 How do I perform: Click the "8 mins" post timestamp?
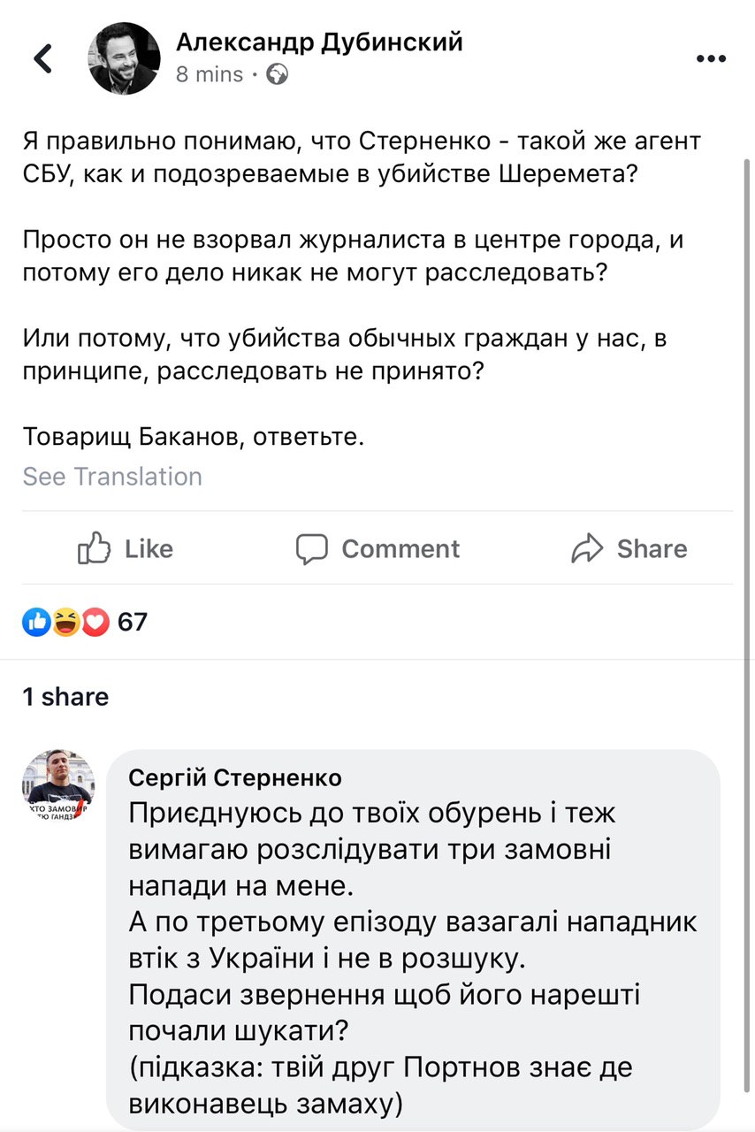click(x=210, y=75)
